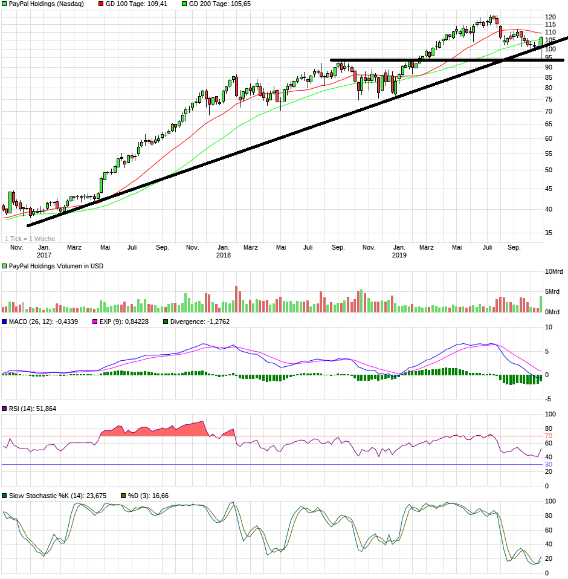Click the volume axis label 5Mrd
This screenshot has width=568, height=579.
coord(552,292)
